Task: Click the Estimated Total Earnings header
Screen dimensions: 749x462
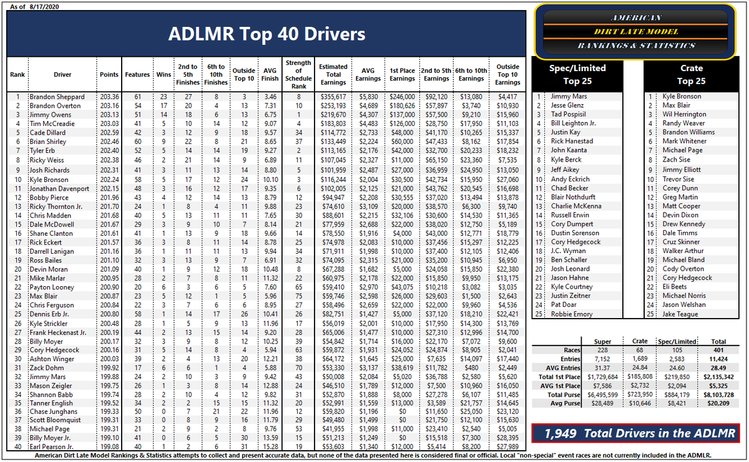Action: [333, 74]
